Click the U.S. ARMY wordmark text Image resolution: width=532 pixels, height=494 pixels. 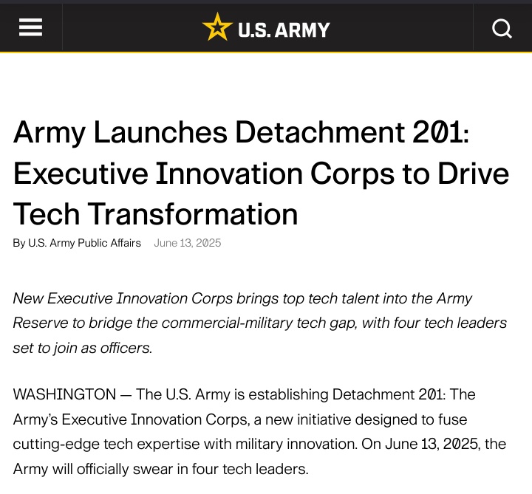point(284,30)
